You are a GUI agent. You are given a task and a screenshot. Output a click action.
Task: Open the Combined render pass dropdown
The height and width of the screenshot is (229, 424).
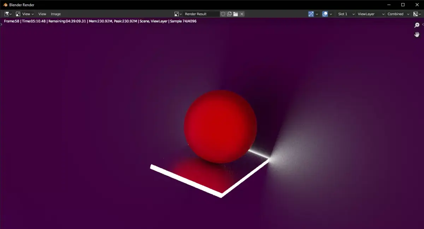[396, 14]
